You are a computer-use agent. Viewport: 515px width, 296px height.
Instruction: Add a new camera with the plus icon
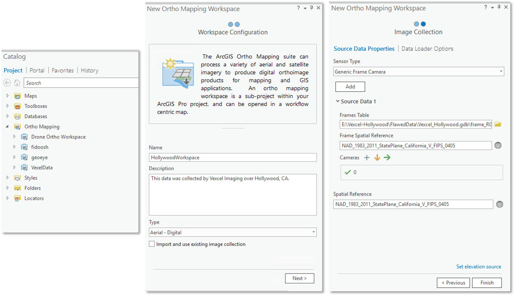[x=367, y=157]
